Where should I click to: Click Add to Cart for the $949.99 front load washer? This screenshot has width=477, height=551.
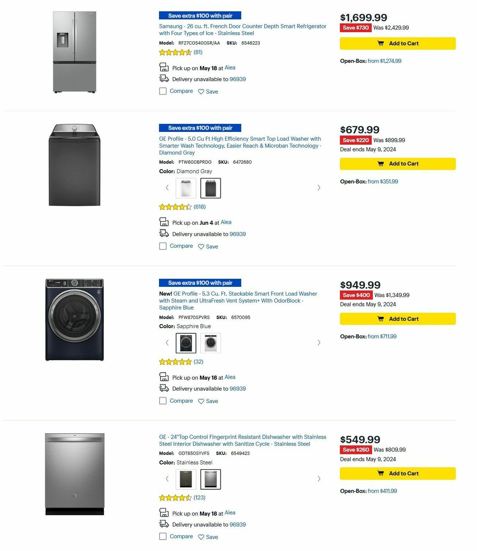click(397, 319)
